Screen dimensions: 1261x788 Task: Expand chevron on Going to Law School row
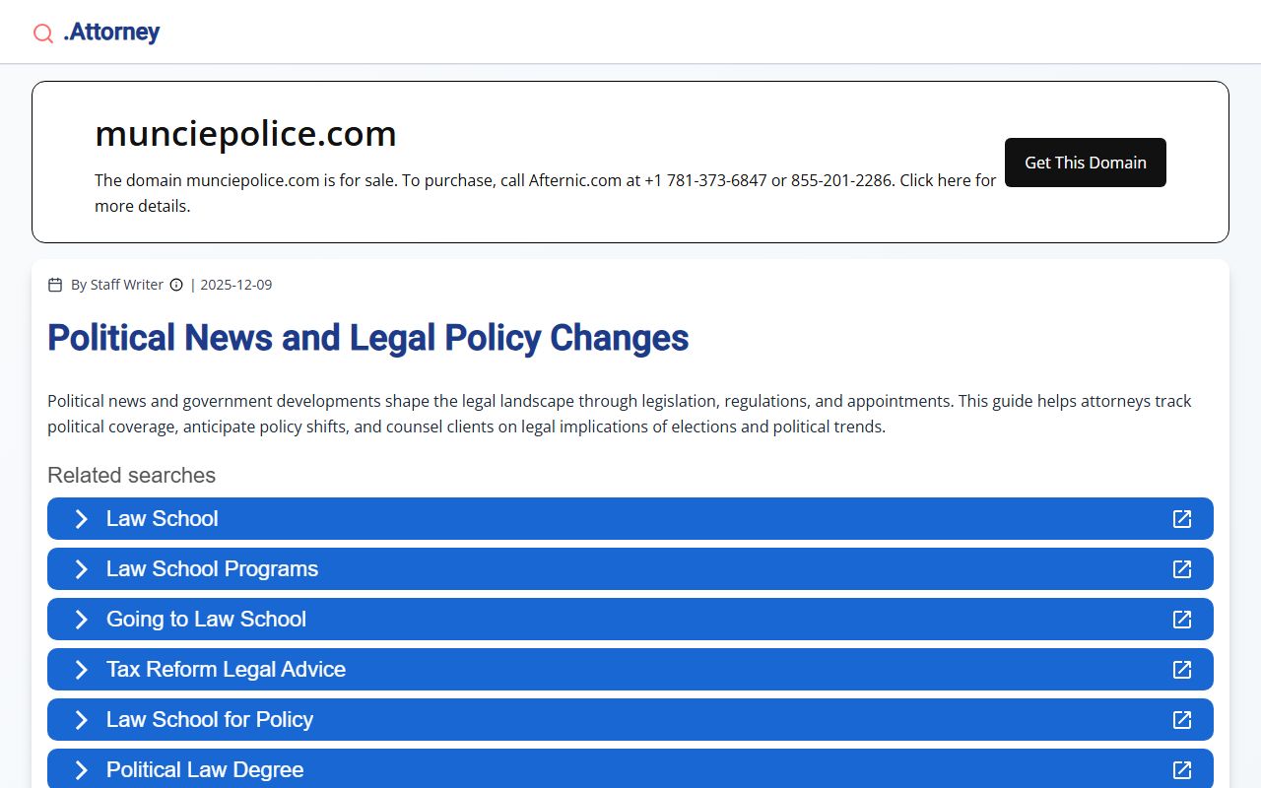82,620
